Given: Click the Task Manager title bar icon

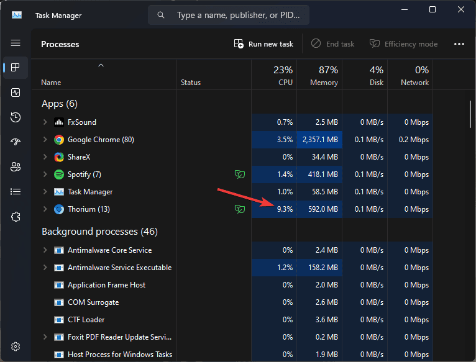Looking at the screenshot, I should (x=17, y=15).
